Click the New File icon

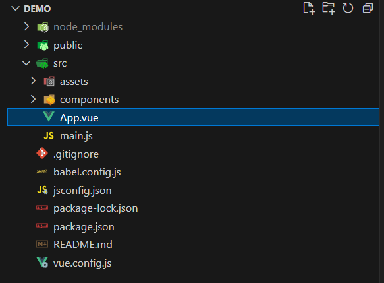coord(309,8)
